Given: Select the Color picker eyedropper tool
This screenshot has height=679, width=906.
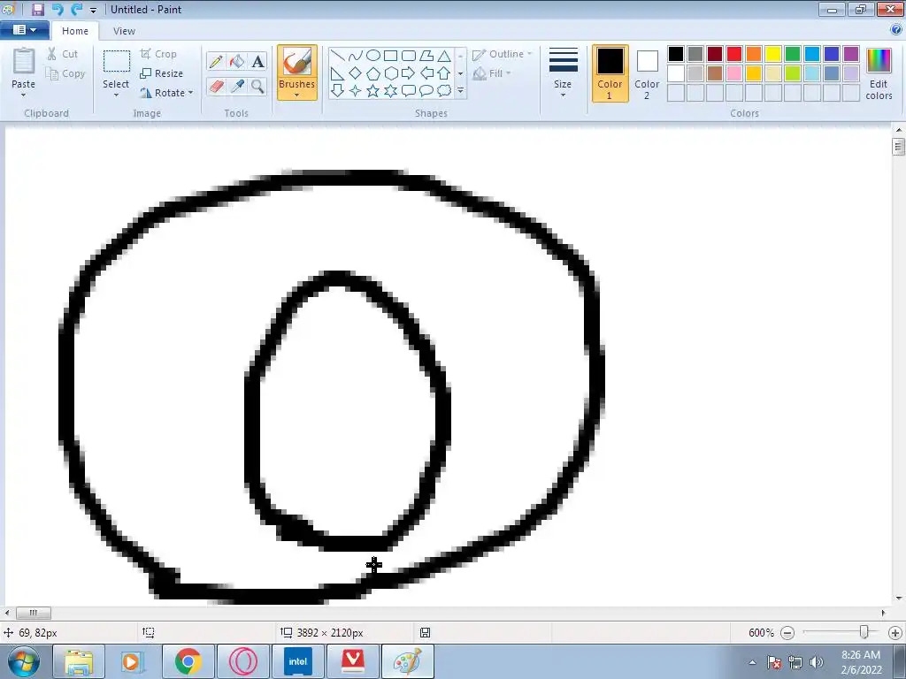Looking at the screenshot, I should pos(237,87).
